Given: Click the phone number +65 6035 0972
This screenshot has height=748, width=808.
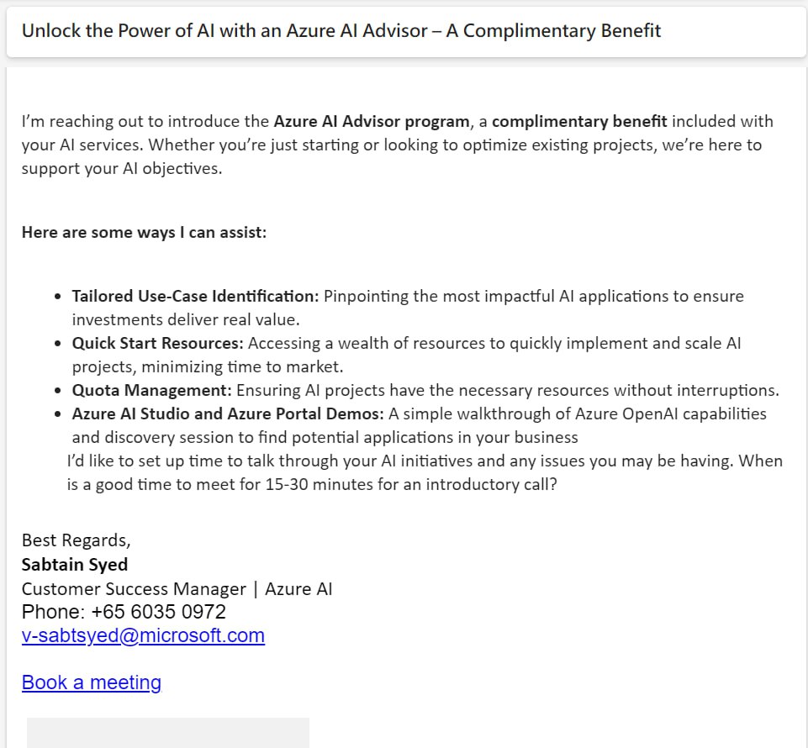Looking at the screenshot, I should [x=158, y=612].
